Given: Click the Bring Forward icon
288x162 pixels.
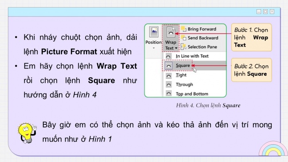Looking at the screenshot, I should (x=183, y=29).
